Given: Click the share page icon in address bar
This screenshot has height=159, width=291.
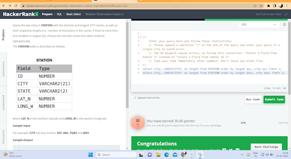Looking at the screenshot, I should coord(255,6).
